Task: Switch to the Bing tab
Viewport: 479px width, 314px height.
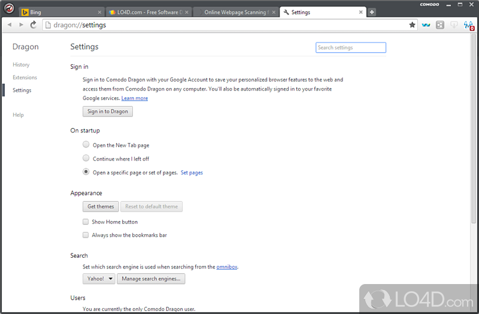Action: click(62, 12)
